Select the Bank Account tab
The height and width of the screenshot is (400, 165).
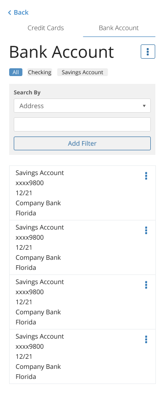point(119,28)
